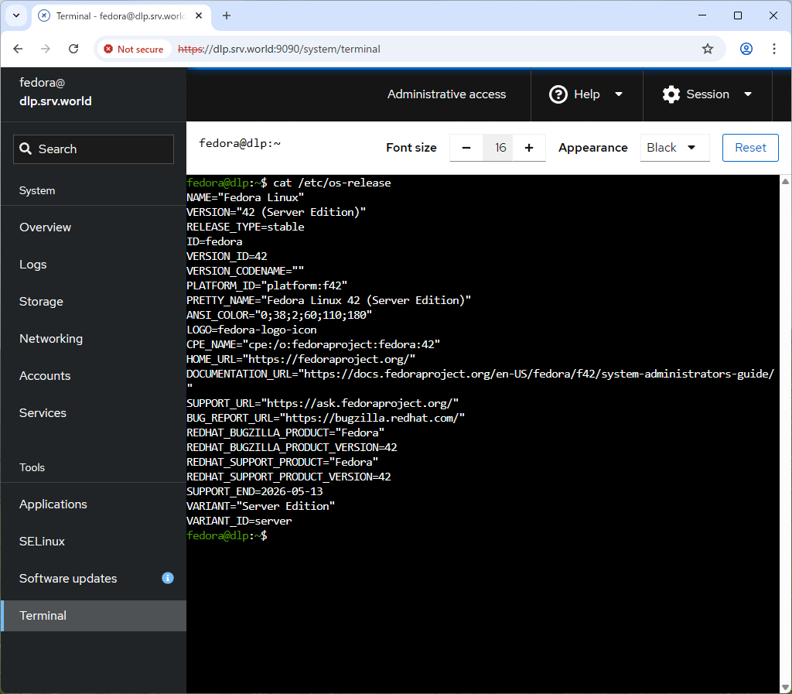The width and height of the screenshot is (792, 694).
Task: Click Administrative access
Action: [446, 94]
